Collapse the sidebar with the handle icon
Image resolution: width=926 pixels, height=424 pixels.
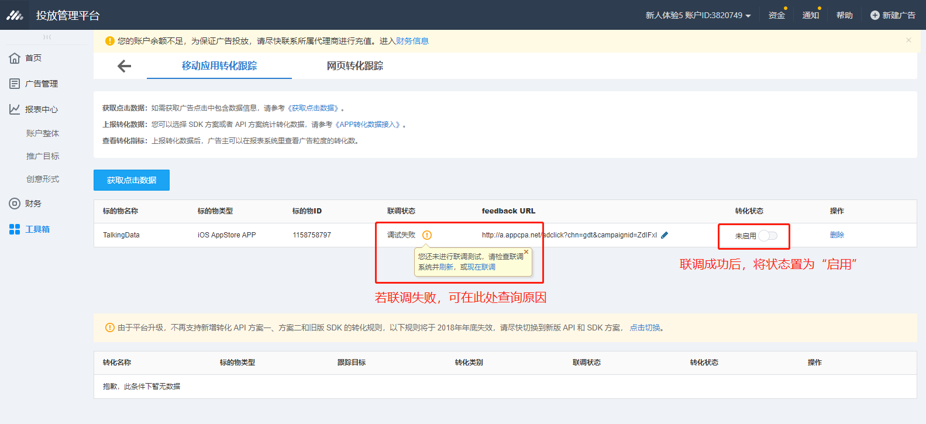click(x=47, y=37)
